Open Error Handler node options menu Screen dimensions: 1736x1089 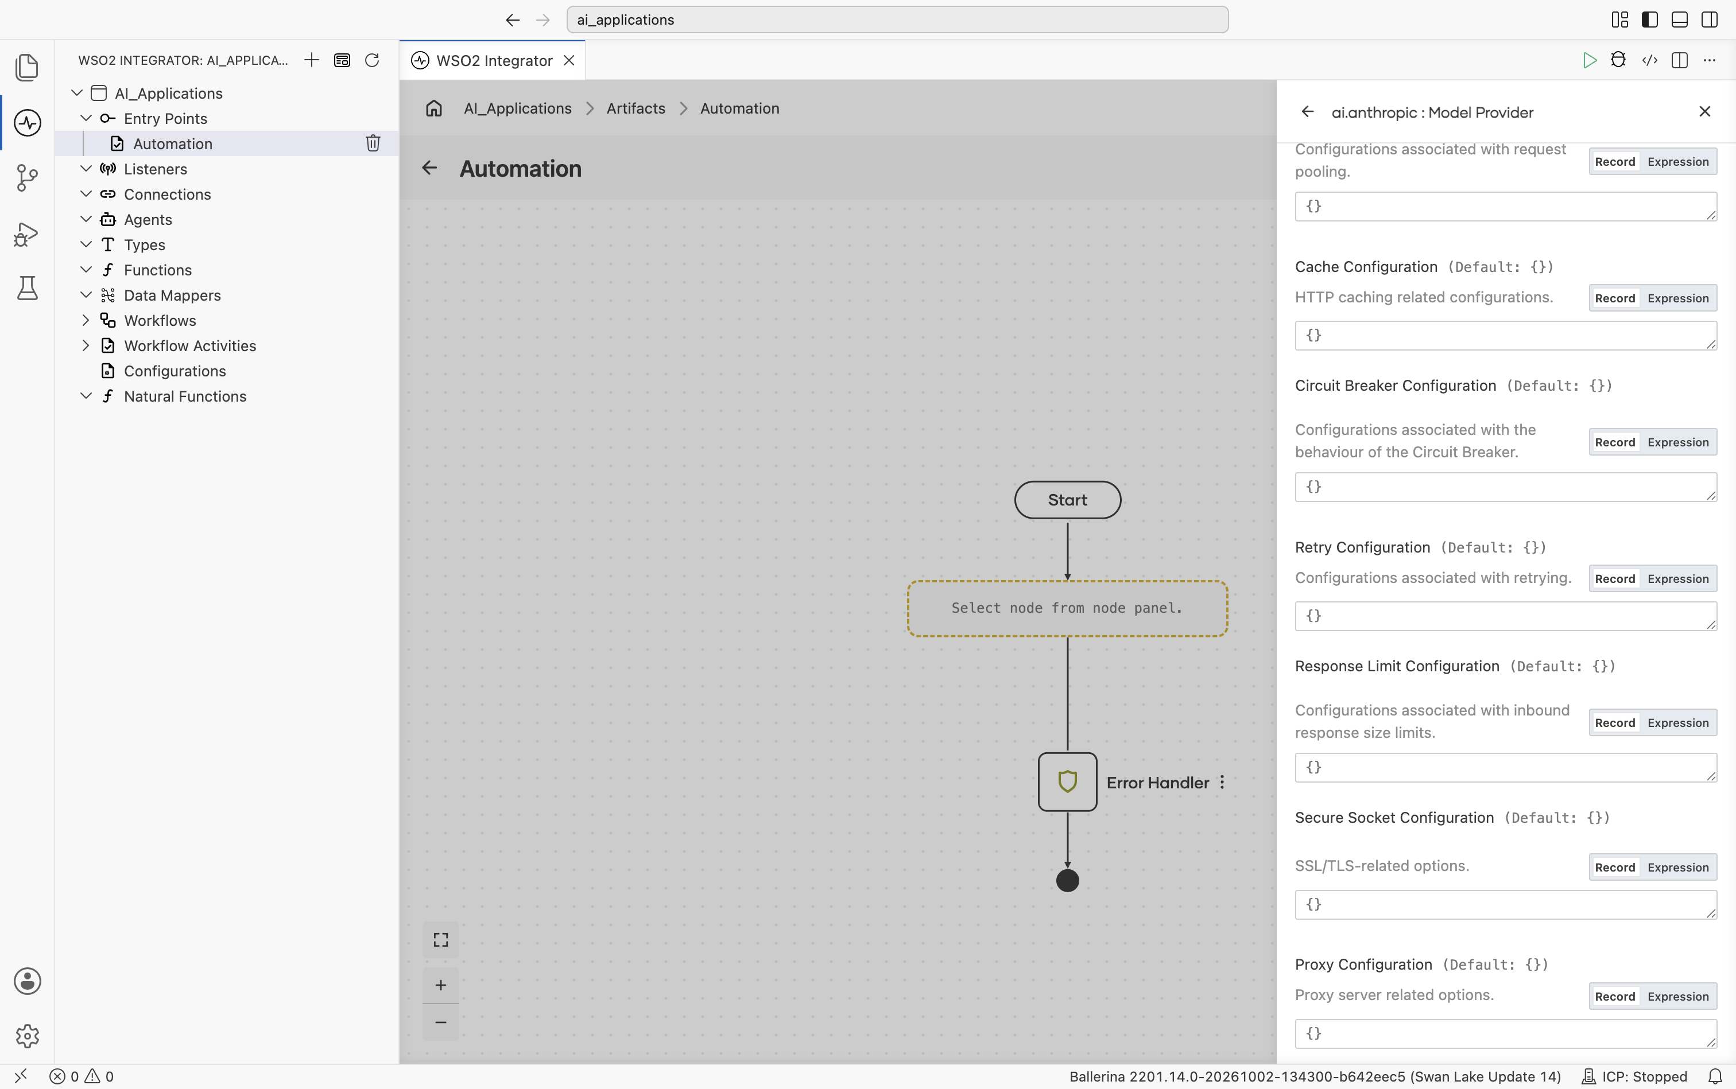pos(1222,782)
